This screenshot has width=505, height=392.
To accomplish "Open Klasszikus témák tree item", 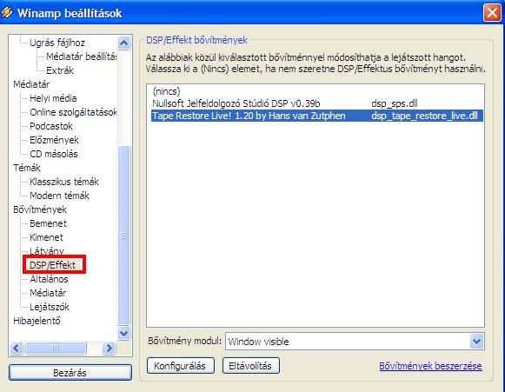I will pyautogui.click(x=64, y=182).
